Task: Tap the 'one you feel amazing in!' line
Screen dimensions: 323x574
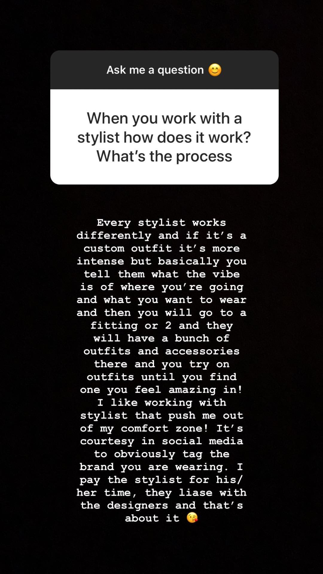Action: pos(161,390)
